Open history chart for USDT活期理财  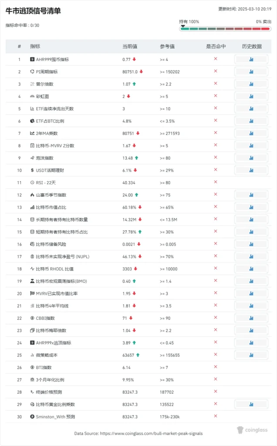pos(251,170)
